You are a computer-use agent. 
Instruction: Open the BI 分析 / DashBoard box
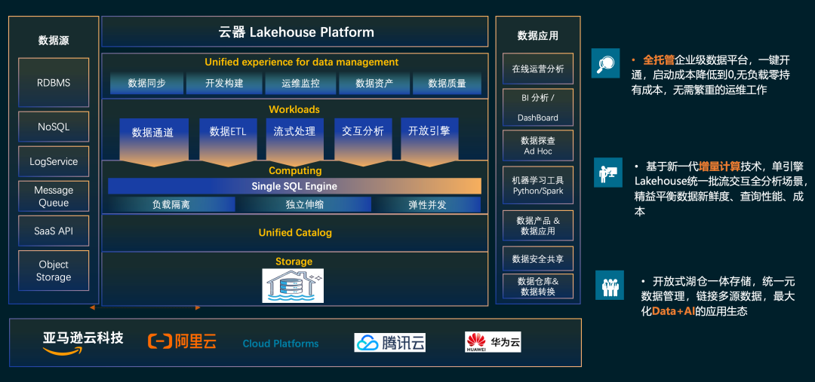point(538,107)
